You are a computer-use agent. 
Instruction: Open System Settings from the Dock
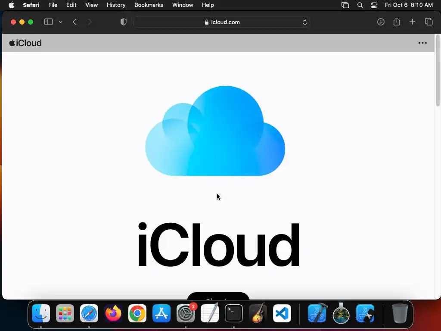pyautogui.click(x=186, y=313)
